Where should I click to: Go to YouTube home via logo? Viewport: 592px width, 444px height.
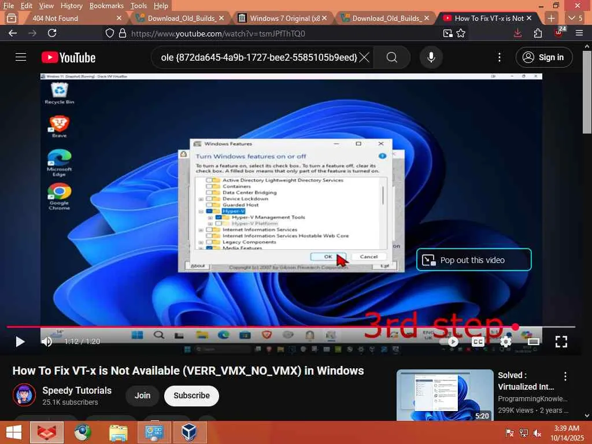coord(68,57)
